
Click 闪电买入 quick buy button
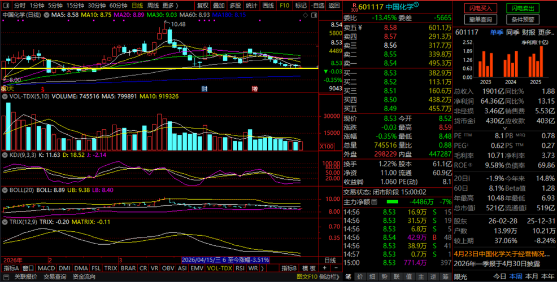click(x=481, y=8)
